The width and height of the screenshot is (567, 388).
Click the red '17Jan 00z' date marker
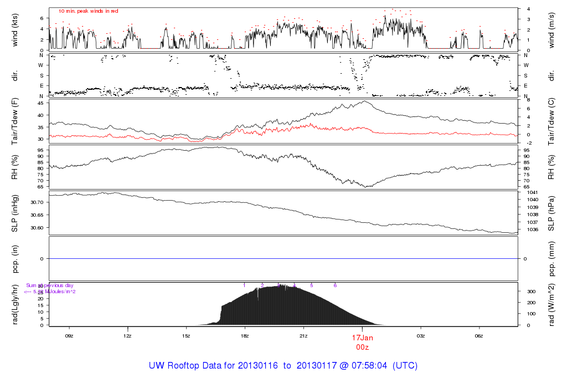pyautogui.click(x=362, y=341)
